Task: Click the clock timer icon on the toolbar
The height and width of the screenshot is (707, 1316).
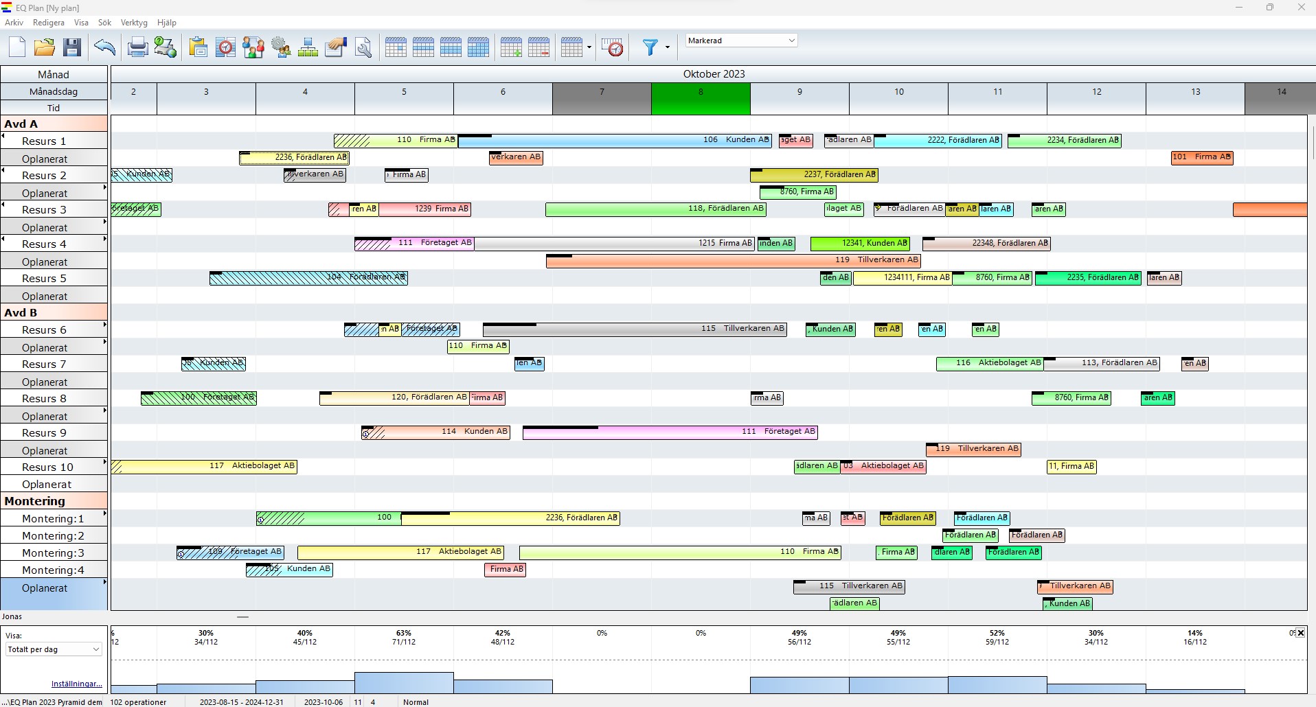Action: click(x=612, y=47)
